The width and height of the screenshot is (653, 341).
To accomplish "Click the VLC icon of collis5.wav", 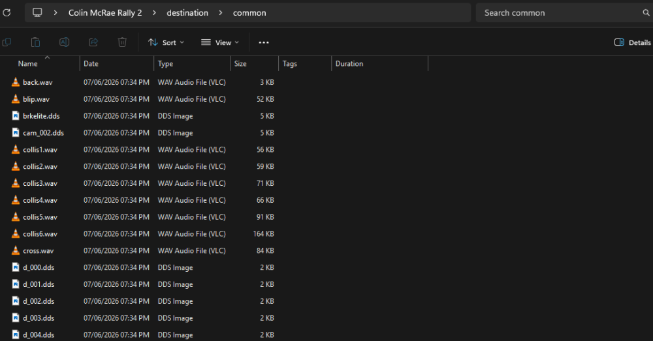I will [16, 216].
